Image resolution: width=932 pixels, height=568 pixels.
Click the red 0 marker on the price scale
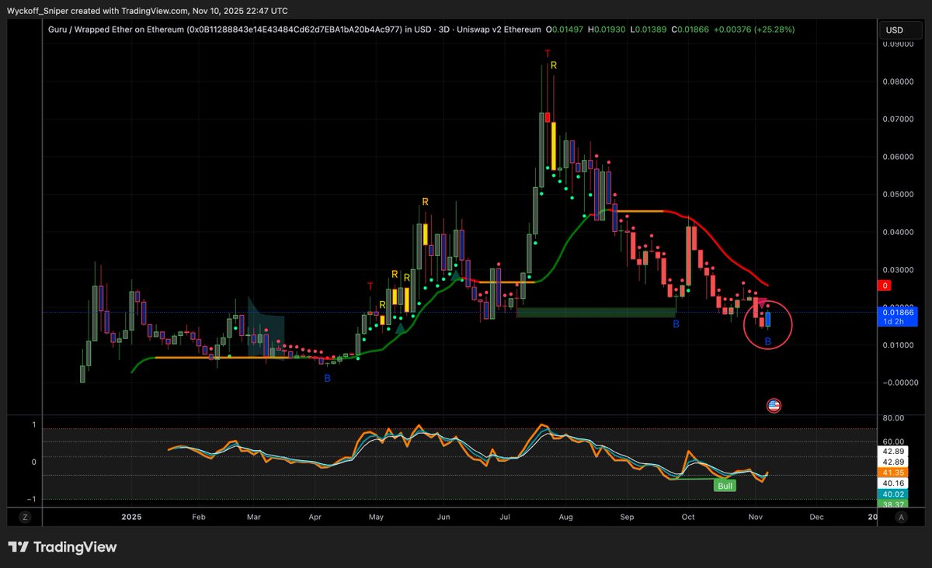[x=884, y=286]
